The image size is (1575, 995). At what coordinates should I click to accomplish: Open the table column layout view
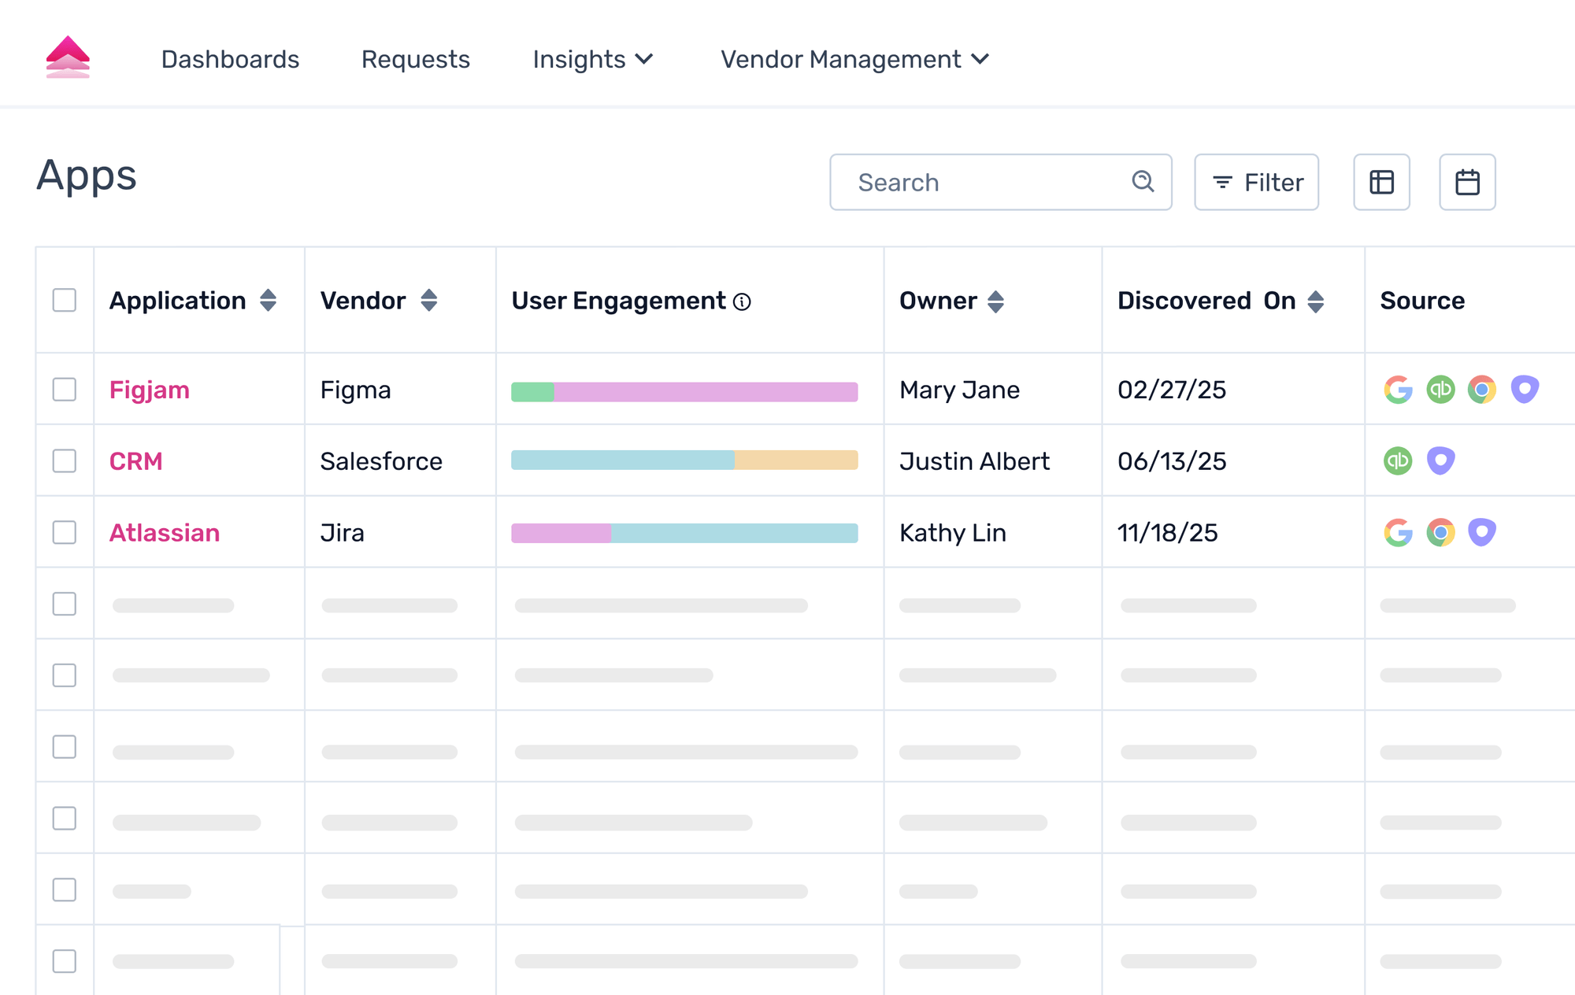(x=1382, y=182)
